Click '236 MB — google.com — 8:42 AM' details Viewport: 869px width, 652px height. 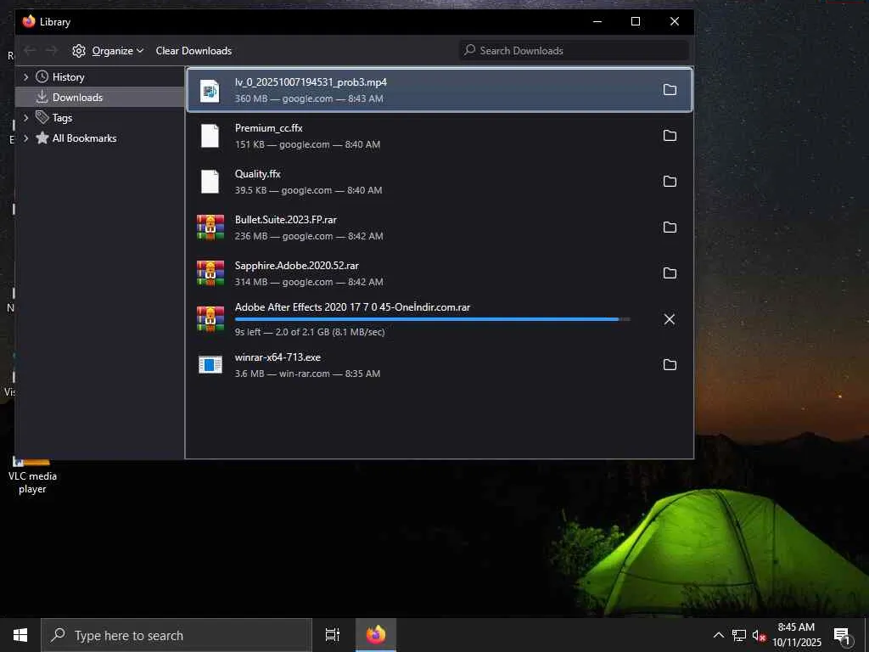click(x=309, y=236)
